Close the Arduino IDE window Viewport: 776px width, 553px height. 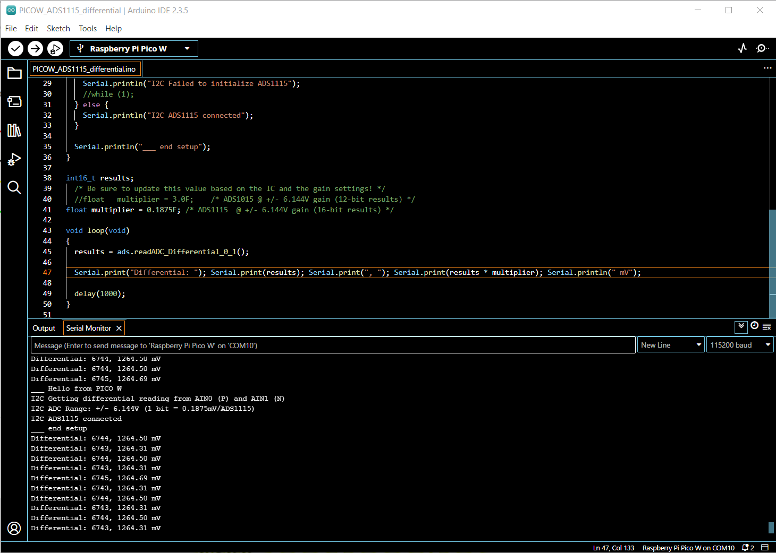pyautogui.click(x=760, y=10)
